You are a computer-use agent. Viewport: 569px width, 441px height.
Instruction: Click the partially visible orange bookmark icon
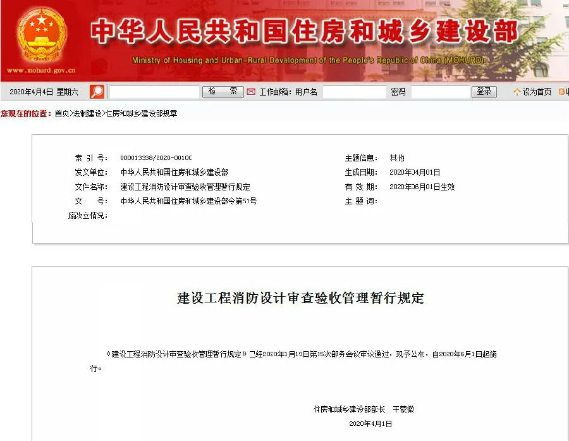pos(561,92)
